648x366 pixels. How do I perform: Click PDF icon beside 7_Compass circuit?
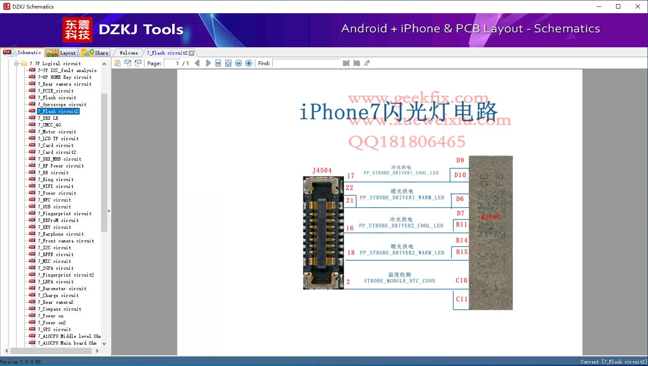pos(32,308)
